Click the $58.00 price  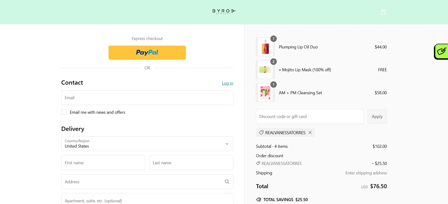coord(381,93)
